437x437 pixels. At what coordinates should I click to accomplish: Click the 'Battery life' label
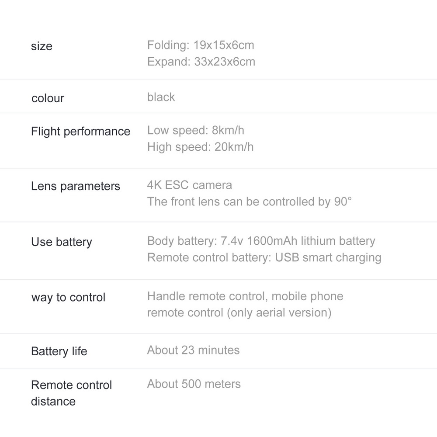[59, 351]
